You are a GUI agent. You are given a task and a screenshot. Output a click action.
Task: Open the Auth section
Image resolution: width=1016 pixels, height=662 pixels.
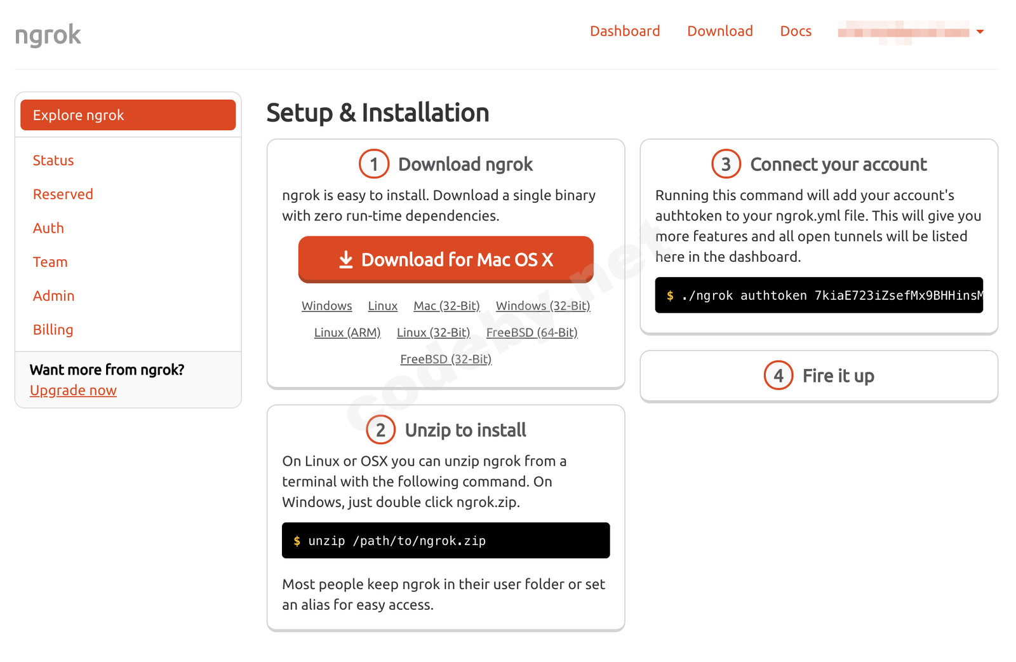tap(48, 228)
